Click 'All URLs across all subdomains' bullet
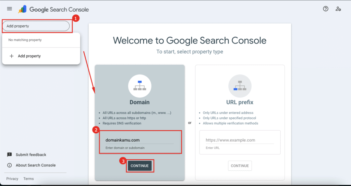The height and width of the screenshot is (186, 351). pyautogui.click(x=137, y=113)
